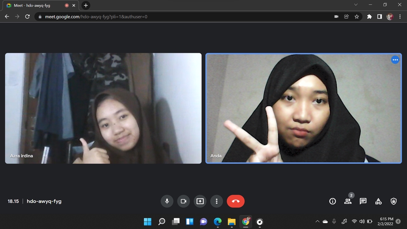Viewport: 407px width, 229px height.
Task: Open the Activities panel
Action: [x=379, y=201]
